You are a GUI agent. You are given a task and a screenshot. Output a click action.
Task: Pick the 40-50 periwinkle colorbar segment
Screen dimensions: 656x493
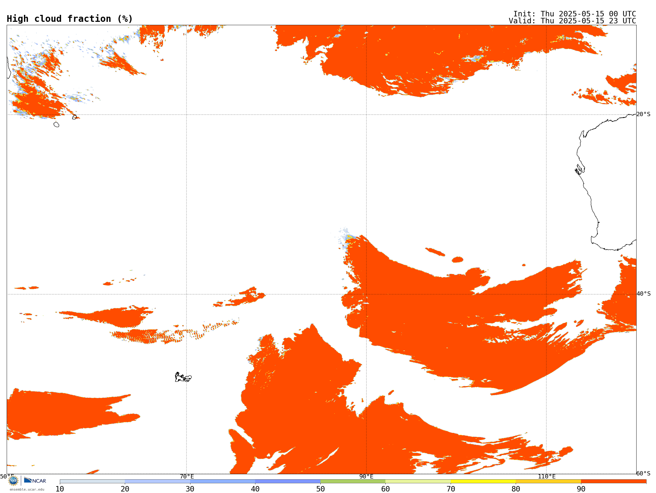[x=288, y=481]
